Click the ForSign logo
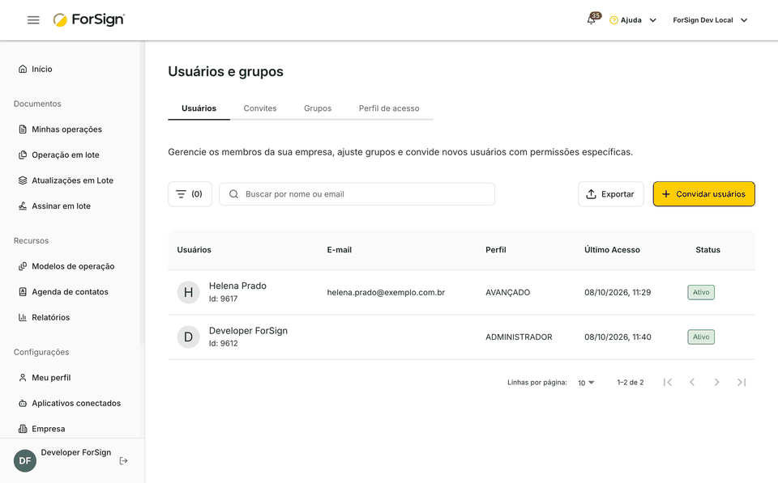This screenshot has width=778, height=483. 89,19
